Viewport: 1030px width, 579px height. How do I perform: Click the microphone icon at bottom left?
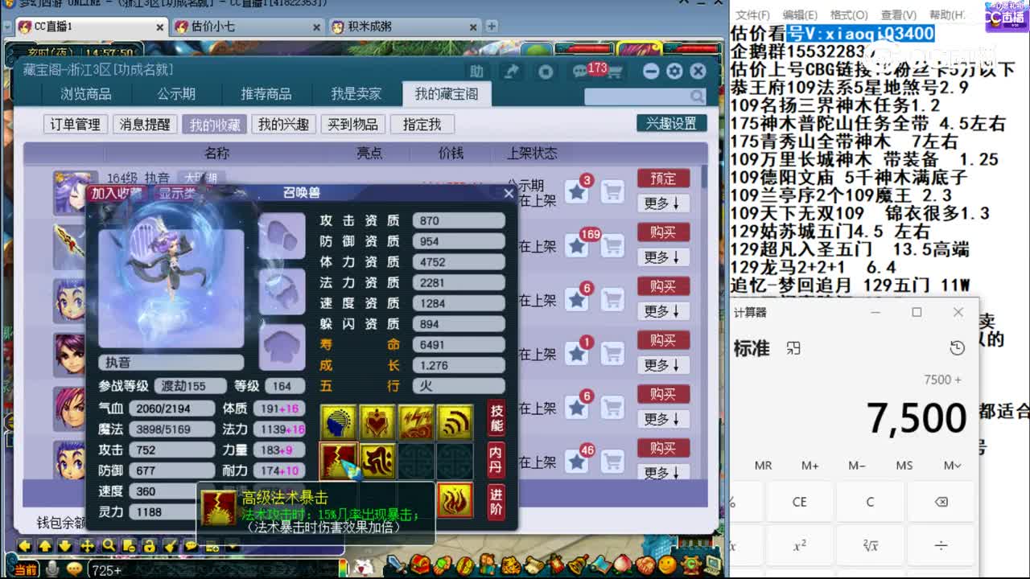coord(52,569)
